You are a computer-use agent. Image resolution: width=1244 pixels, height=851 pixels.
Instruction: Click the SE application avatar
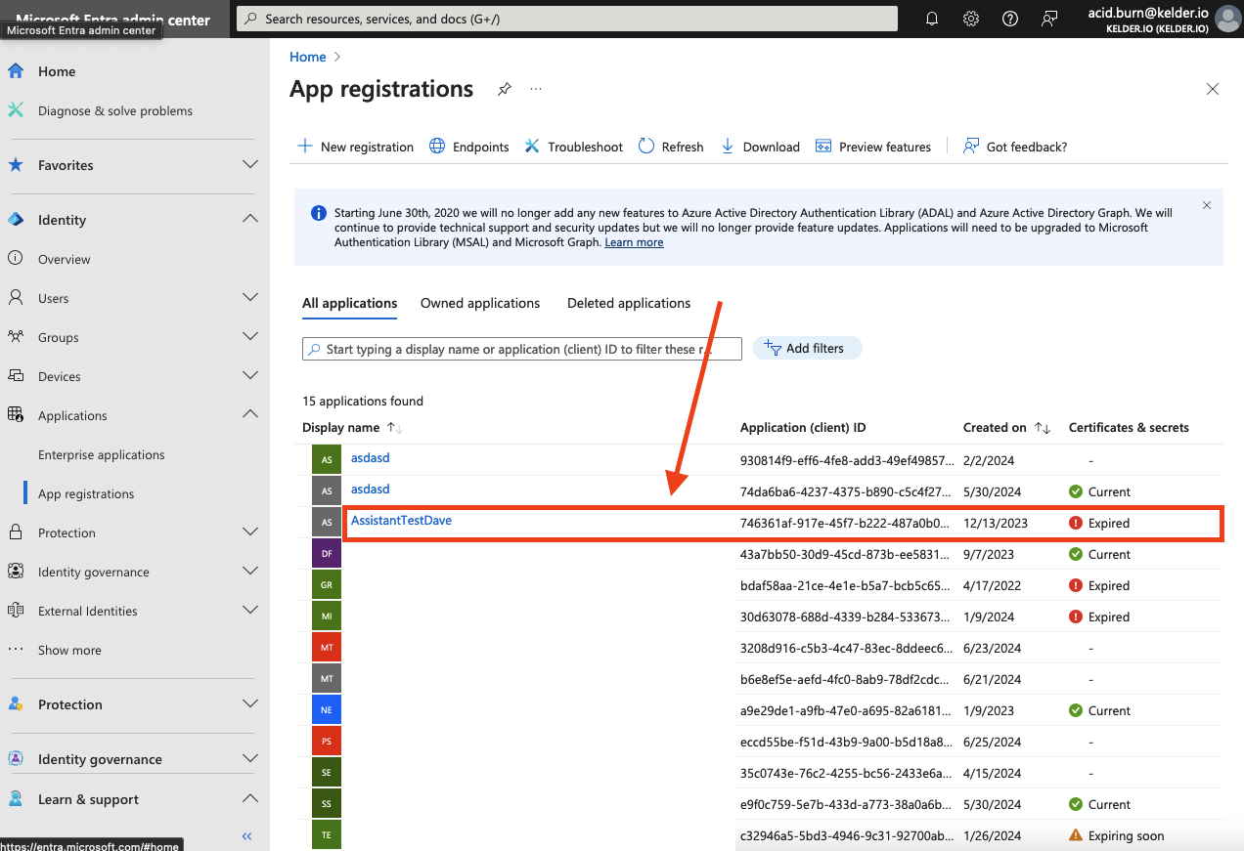(327, 773)
